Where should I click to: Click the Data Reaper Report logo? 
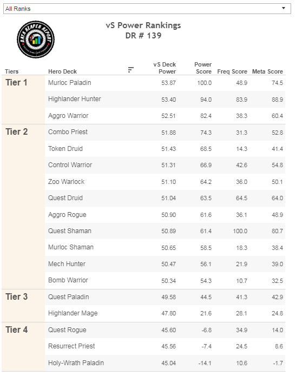(x=36, y=39)
